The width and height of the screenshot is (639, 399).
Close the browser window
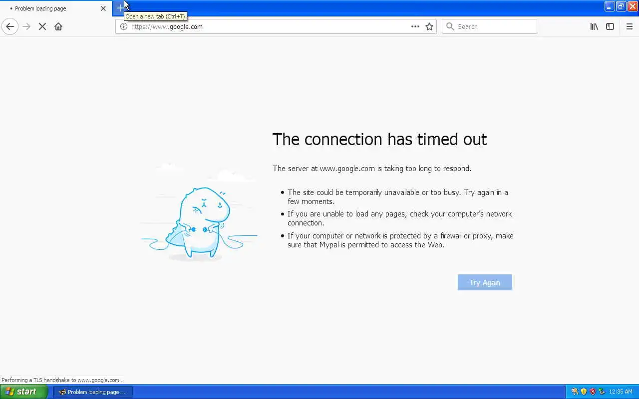[633, 6]
